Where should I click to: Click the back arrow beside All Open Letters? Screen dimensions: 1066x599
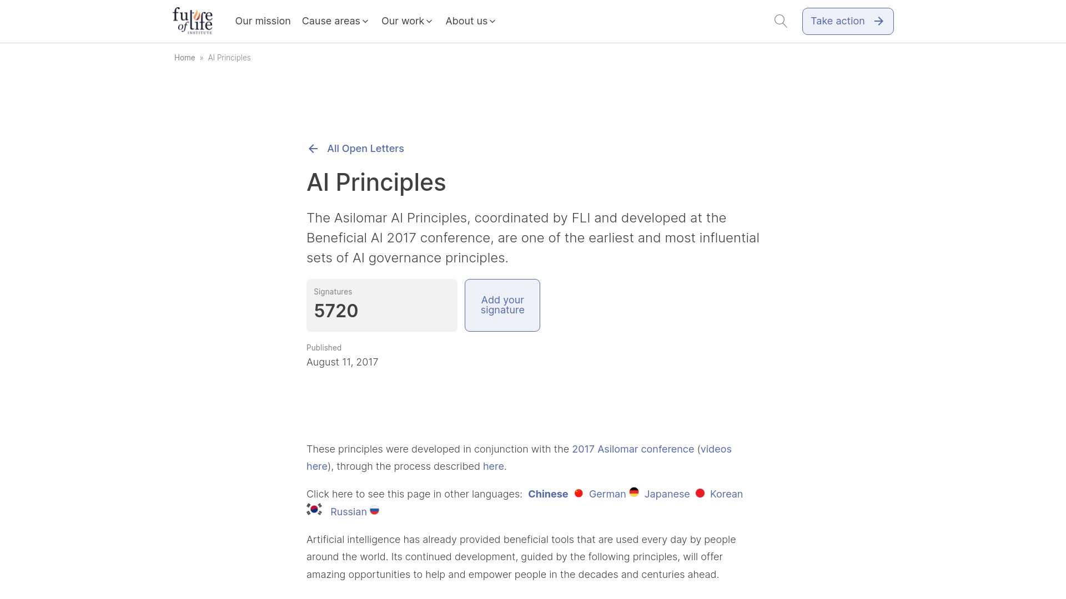point(313,149)
